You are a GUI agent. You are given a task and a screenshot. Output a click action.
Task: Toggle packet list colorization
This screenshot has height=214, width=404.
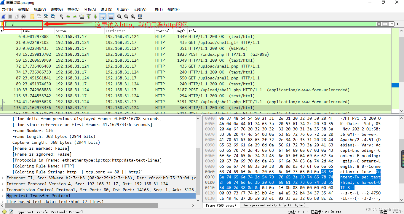pyautogui.click(x=111, y=17)
